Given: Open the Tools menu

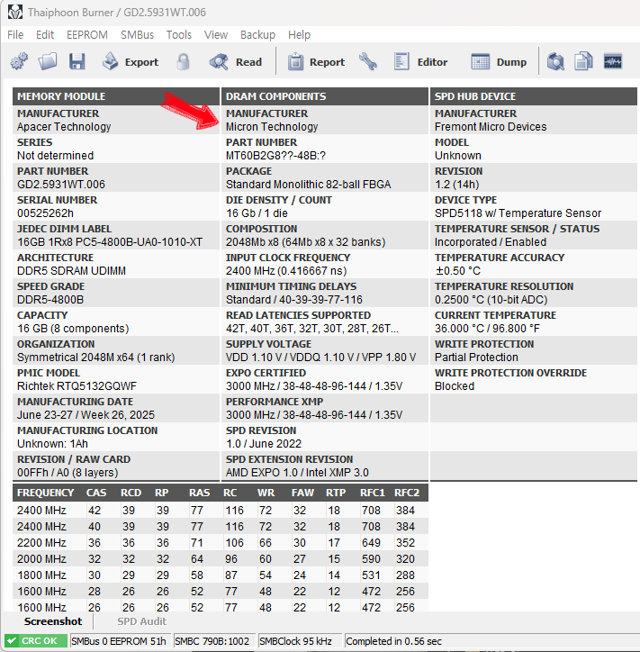Looking at the screenshot, I should click(x=179, y=34).
